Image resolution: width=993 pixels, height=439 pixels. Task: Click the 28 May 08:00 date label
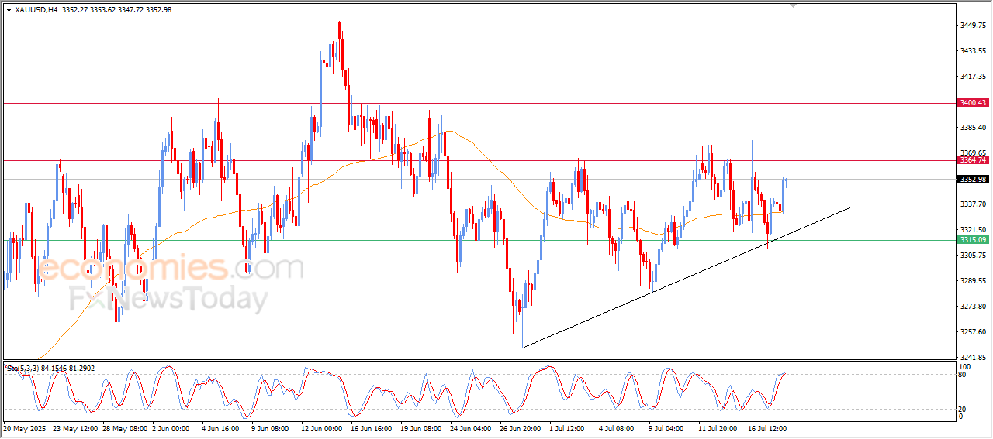click(126, 428)
